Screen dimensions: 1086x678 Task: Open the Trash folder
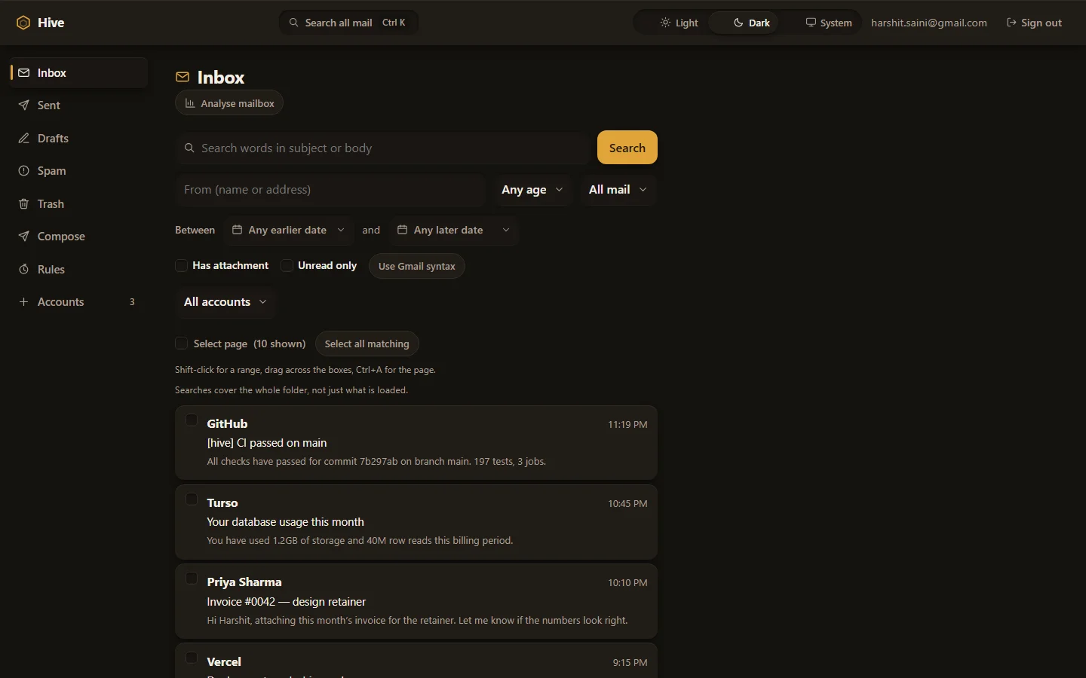[x=78, y=204]
